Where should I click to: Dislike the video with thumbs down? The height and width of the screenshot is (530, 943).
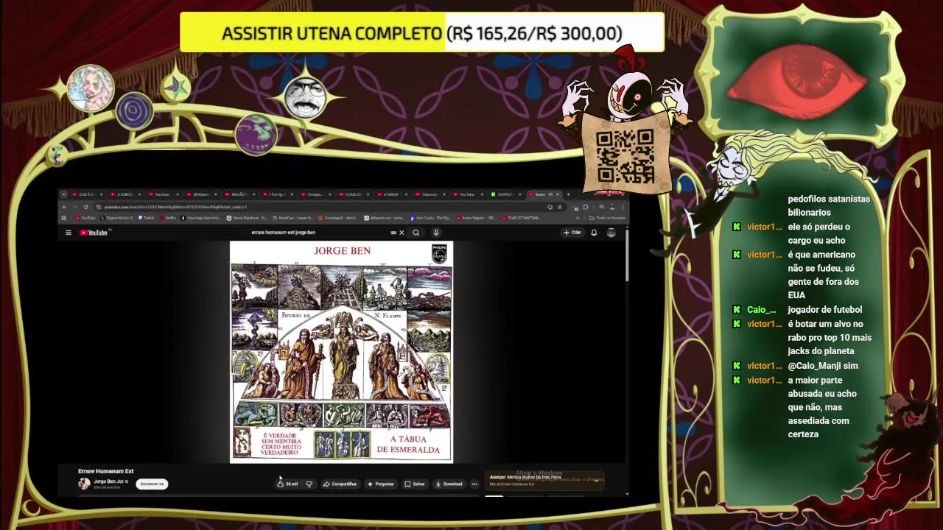pos(309,484)
